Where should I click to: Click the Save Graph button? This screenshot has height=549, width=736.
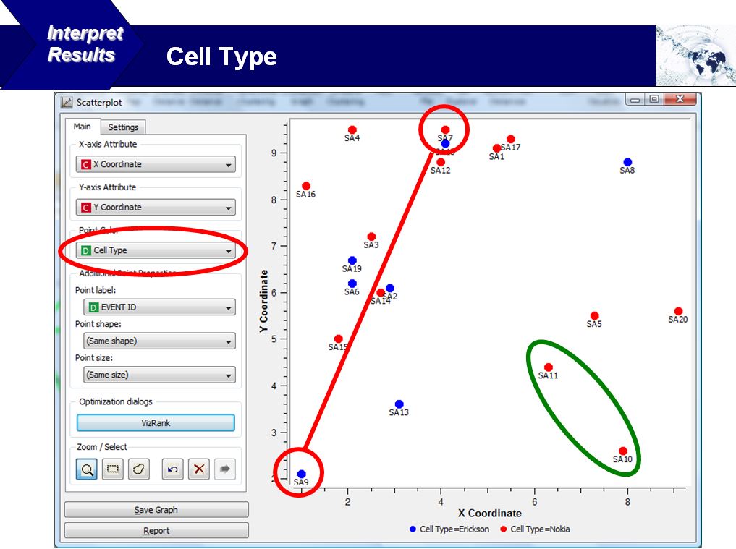(156, 510)
